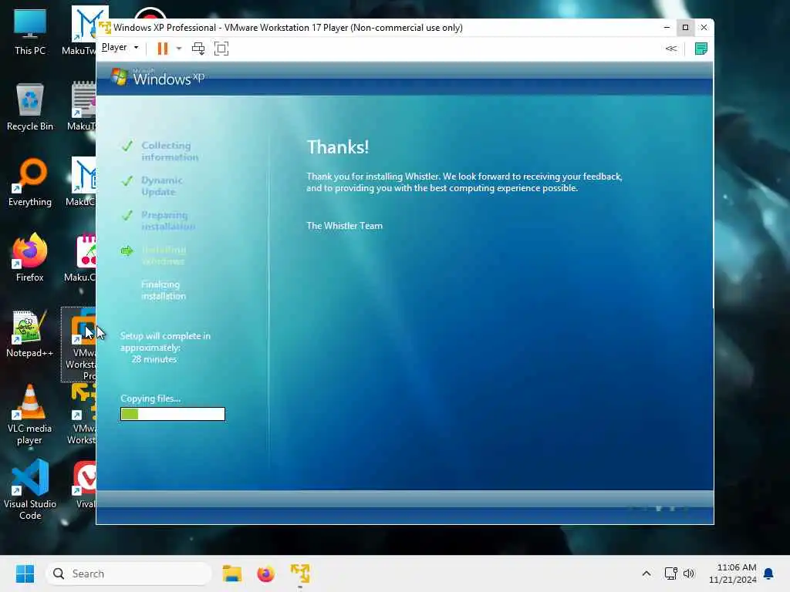Open the VMware notes panel icon
The width and height of the screenshot is (790, 592).
pos(701,49)
